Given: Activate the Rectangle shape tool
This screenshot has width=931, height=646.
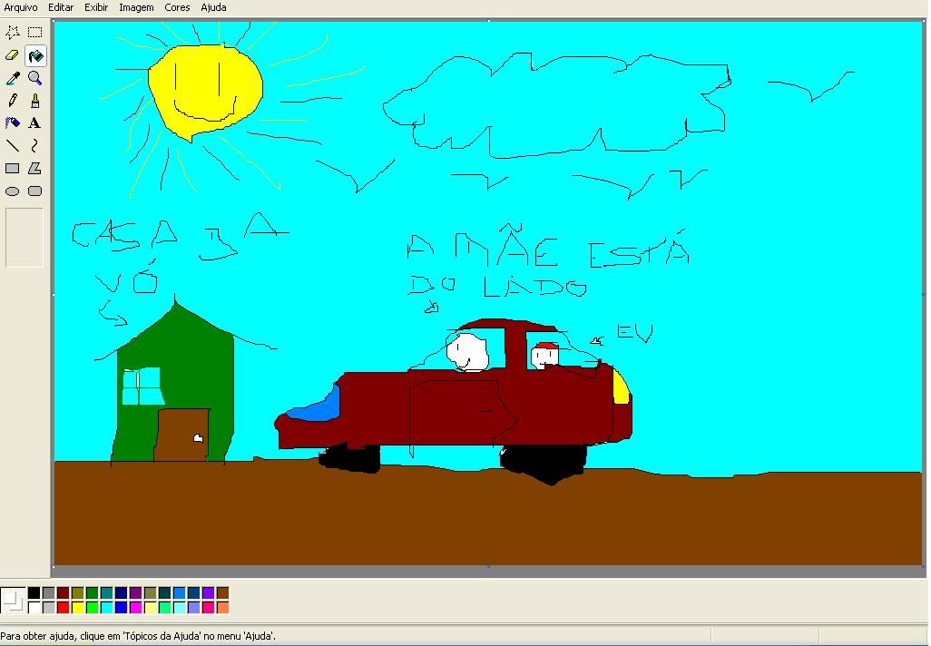Looking at the screenshot, I should (12, 169).
